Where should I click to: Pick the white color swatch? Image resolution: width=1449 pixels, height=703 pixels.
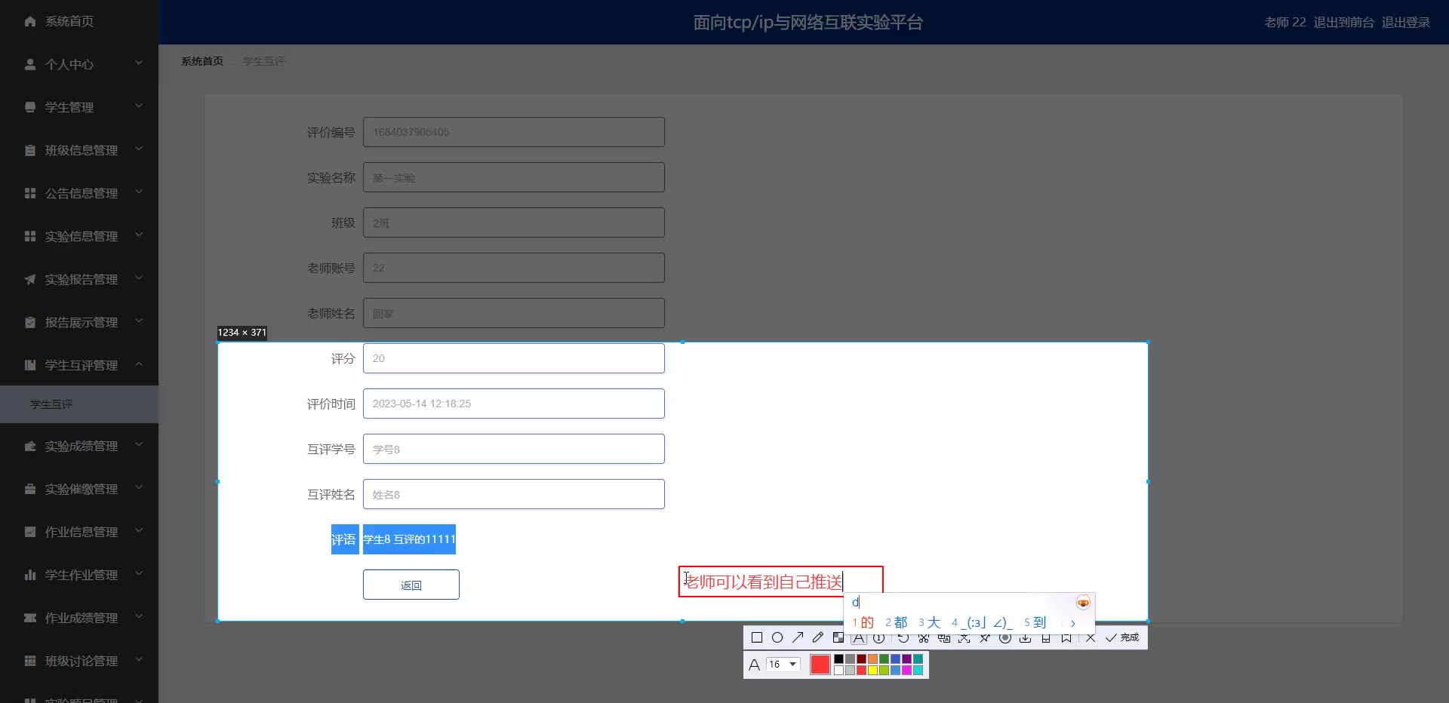tap(838, 670)
